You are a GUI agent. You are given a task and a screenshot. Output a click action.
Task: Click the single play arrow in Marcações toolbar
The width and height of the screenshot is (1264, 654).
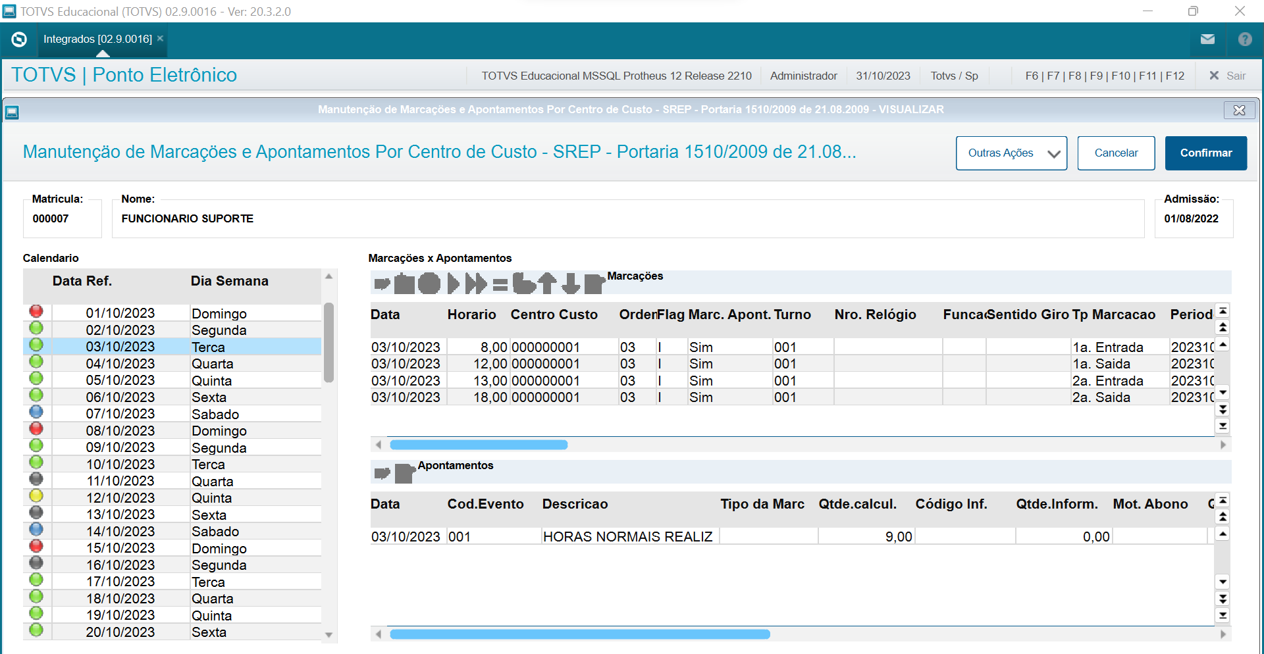[453, 284]
